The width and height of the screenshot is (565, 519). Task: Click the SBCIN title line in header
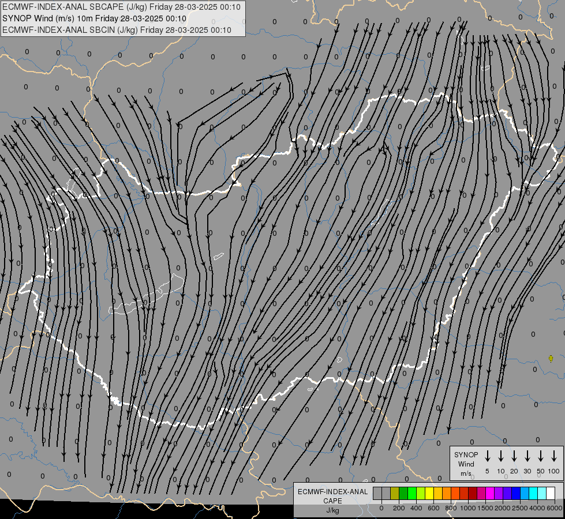pos(117,30)
